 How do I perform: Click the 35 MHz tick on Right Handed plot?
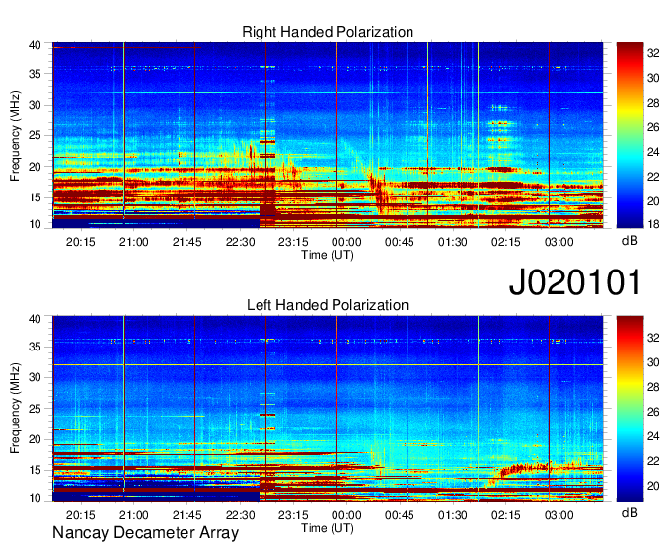click(x=35, y=74)
